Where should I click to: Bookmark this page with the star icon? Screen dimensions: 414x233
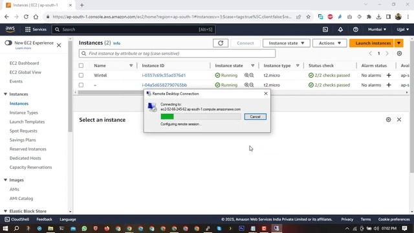pos(308,17)
